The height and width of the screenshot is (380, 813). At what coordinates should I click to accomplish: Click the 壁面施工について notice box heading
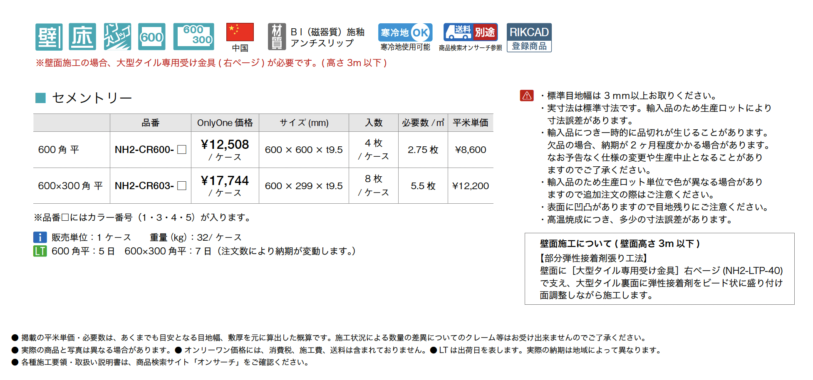tap(620, 244)
